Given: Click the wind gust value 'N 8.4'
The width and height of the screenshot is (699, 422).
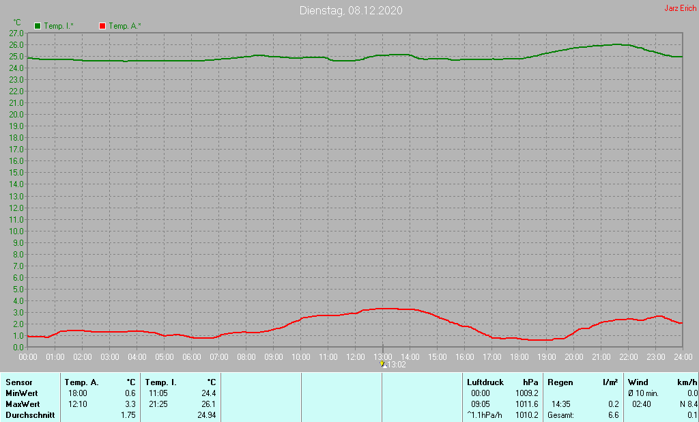Looking at the screenshot, I should [x=689, y=404].
